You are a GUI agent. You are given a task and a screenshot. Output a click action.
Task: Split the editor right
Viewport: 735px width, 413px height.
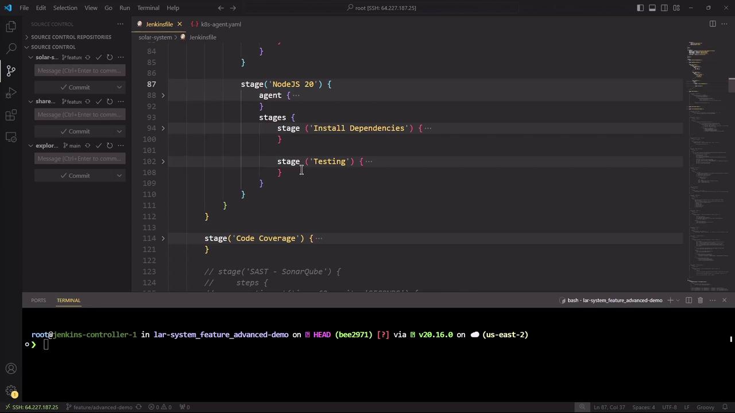[x=713, y=24]
